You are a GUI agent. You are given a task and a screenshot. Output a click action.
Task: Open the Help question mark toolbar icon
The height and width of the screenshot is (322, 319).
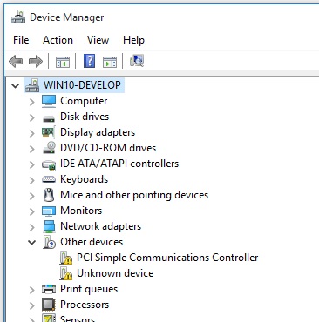point(90,61)
